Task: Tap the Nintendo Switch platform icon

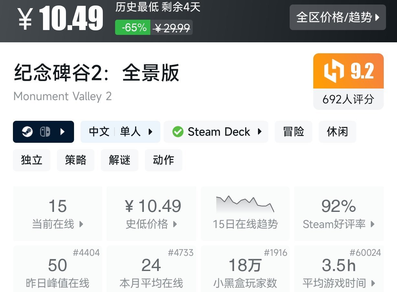Action: [x=45, y=132]
